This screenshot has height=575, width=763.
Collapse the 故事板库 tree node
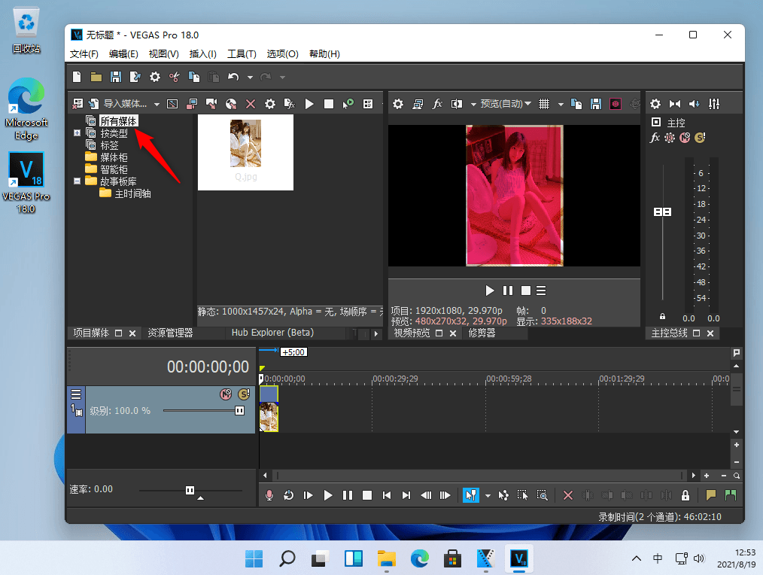point(77,181)
